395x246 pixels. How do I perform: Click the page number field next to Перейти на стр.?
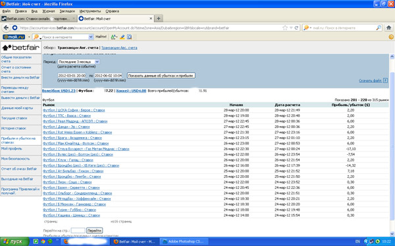click(78, 230)
